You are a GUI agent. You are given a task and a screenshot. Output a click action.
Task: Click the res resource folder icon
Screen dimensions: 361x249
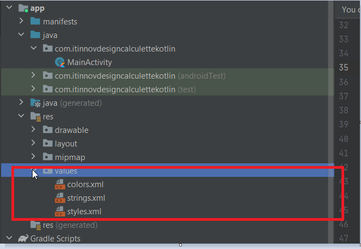(x=35, y=117)
